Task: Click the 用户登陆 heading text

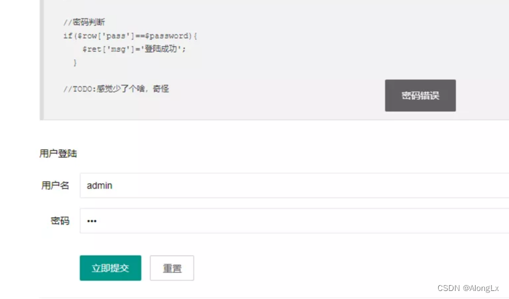Action: 58,153
